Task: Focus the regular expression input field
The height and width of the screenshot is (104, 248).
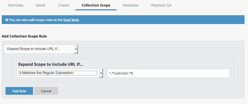Action: (x=168, y=73)
